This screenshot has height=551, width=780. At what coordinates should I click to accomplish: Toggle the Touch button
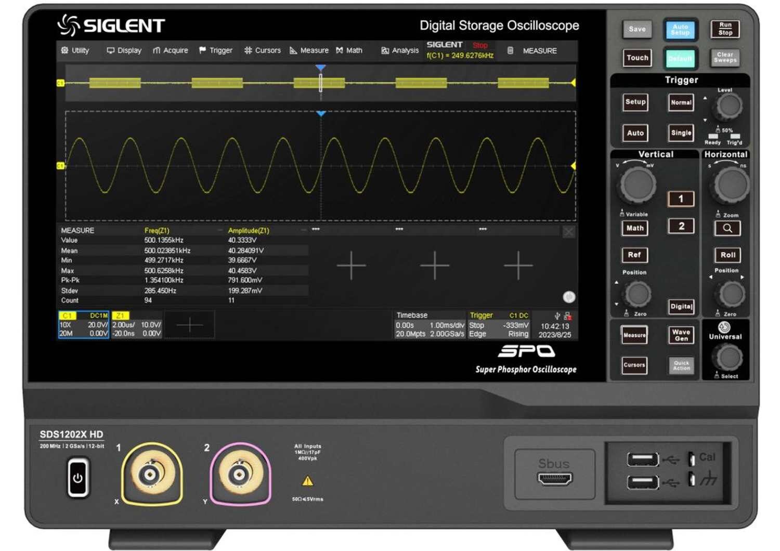638,58
